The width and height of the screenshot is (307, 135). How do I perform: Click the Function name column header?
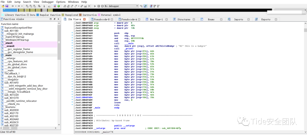[x=10, y=24]
